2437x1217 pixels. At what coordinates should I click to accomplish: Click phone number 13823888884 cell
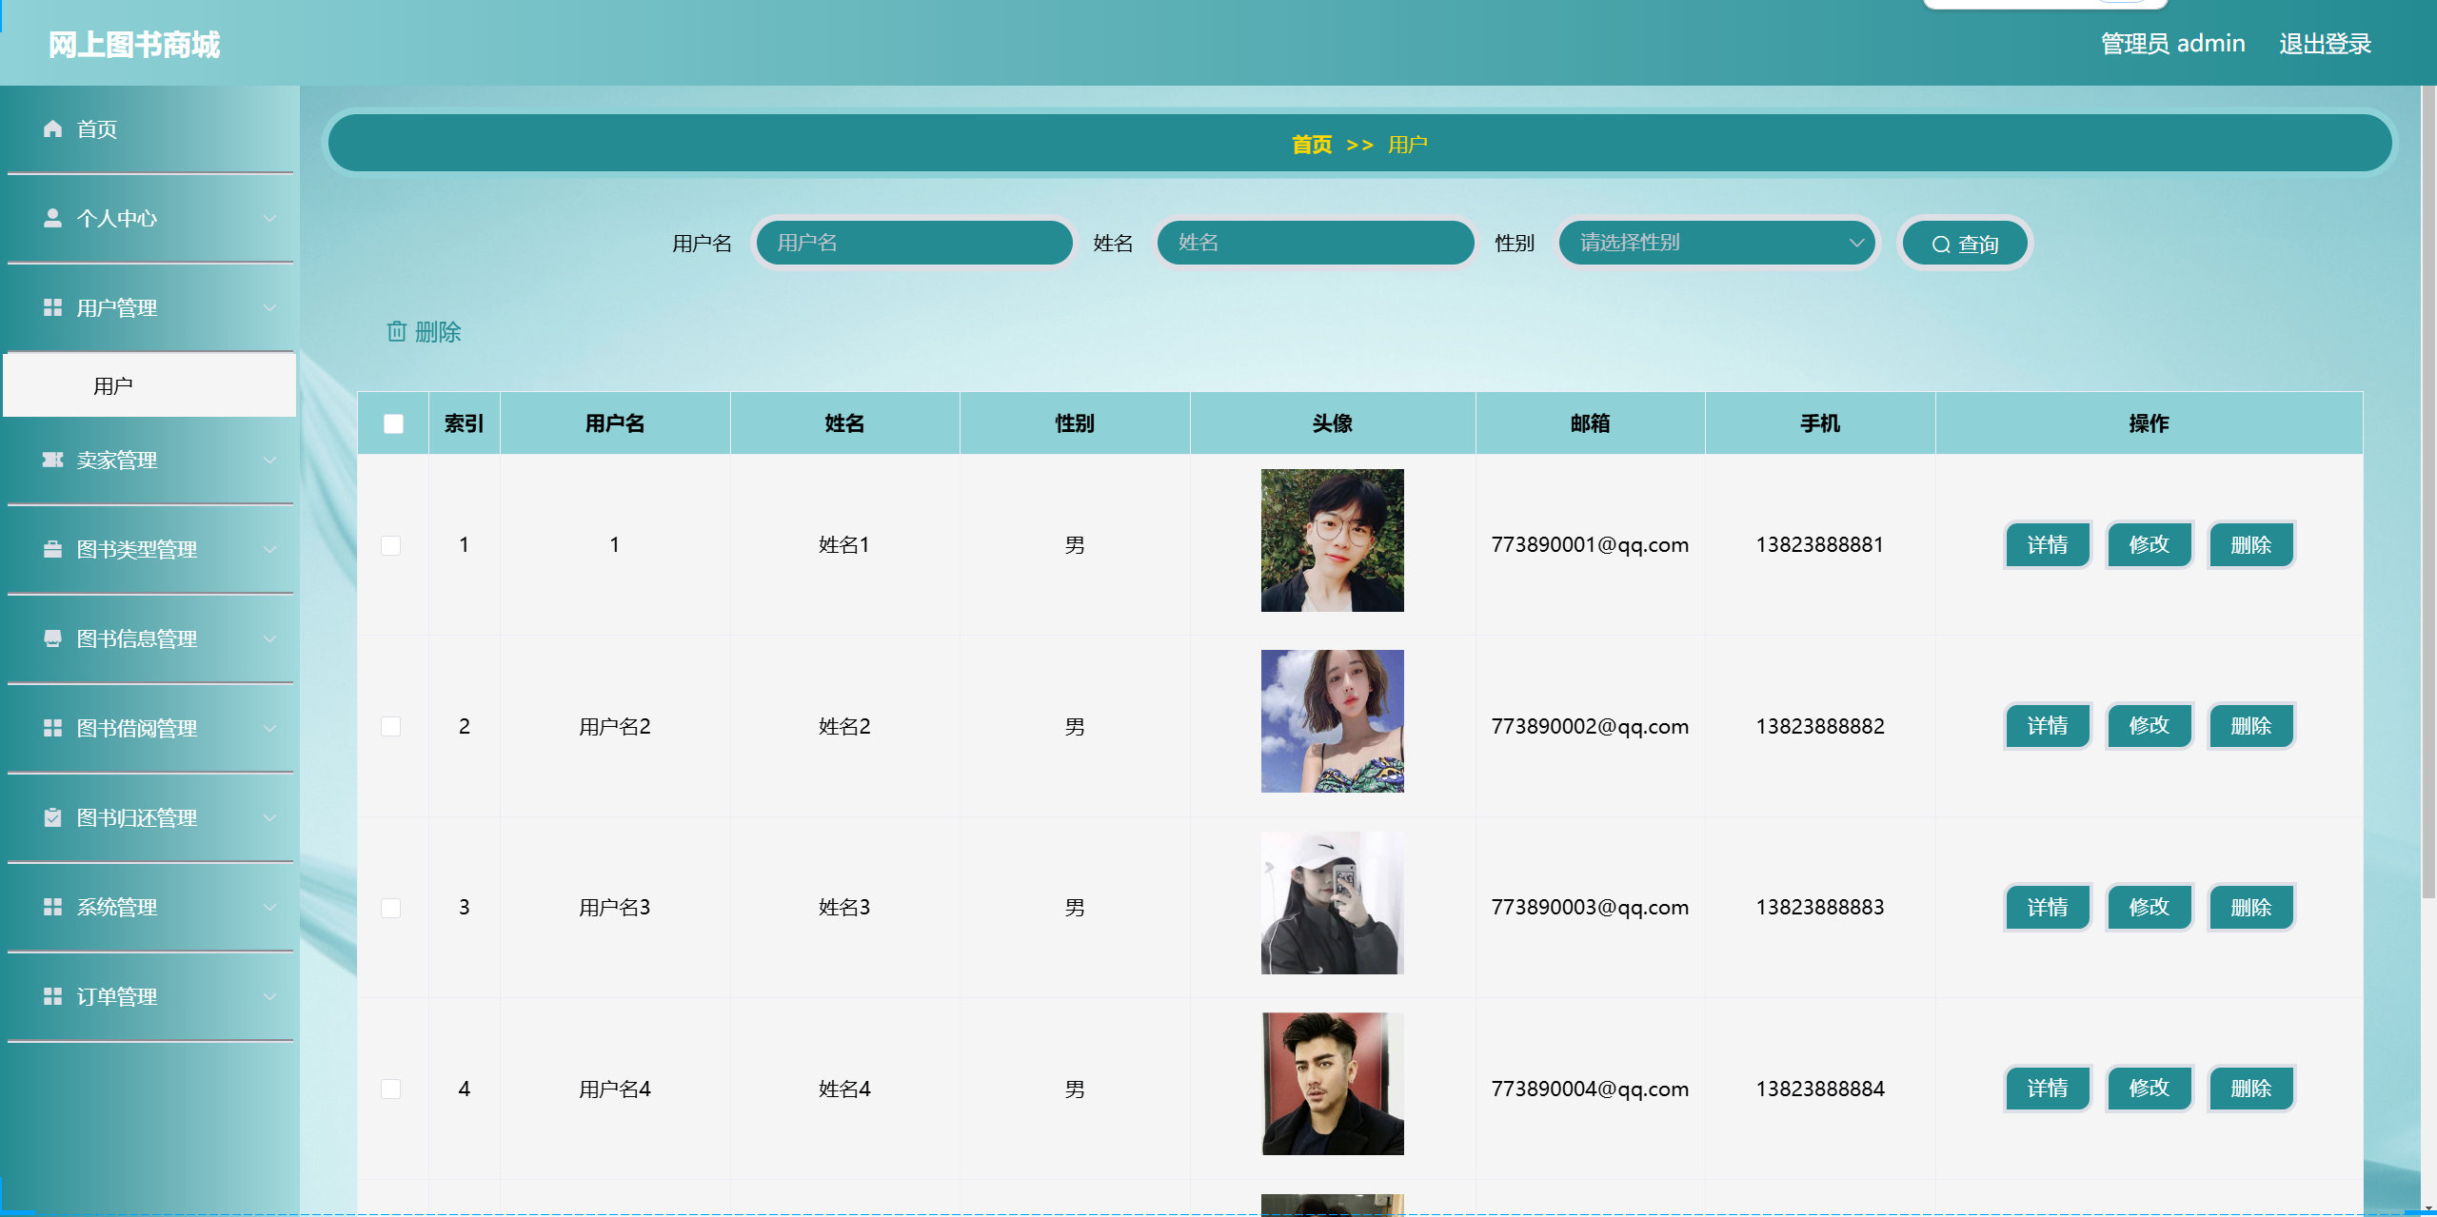click(1820, 1089)
